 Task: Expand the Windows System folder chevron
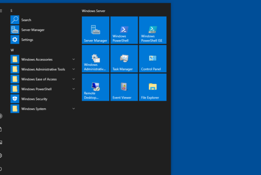74,109
